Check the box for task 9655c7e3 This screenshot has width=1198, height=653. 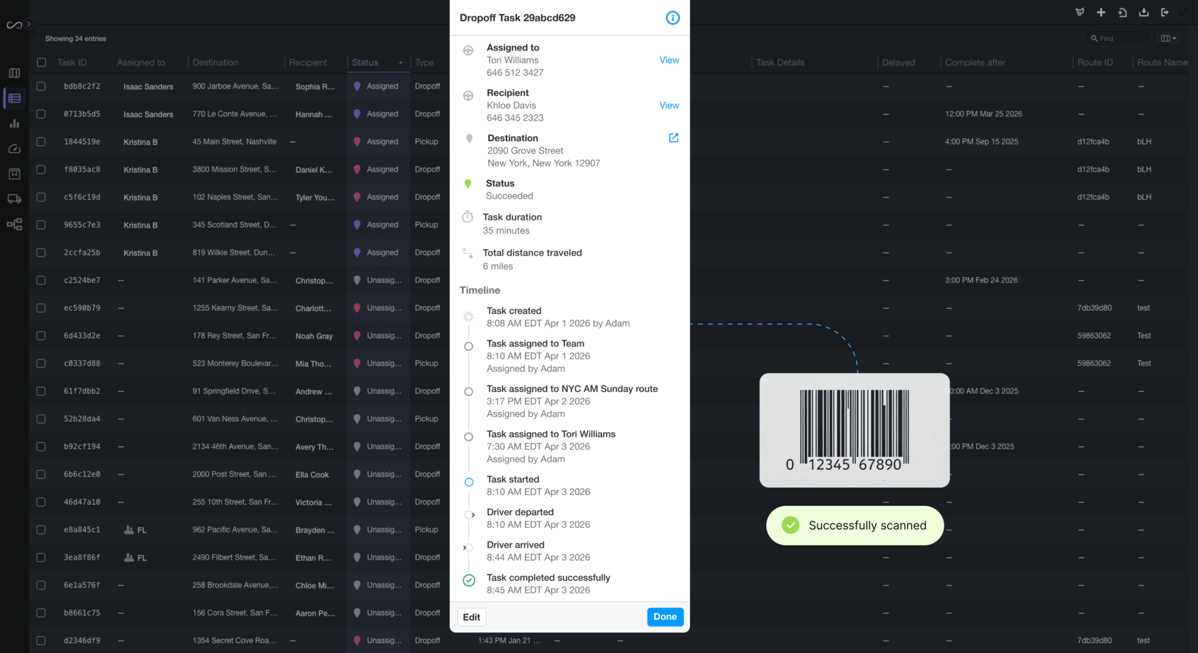[x=41, y=225]
